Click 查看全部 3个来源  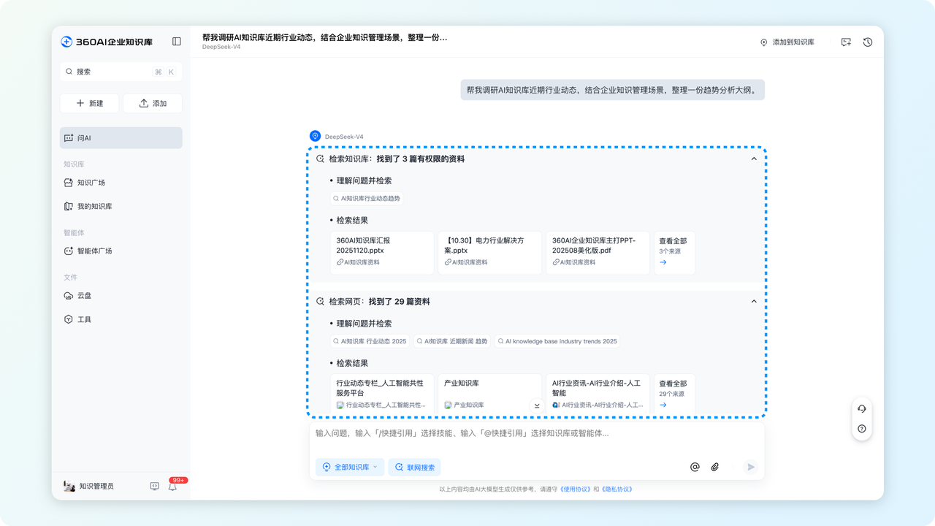pos(674,253)
